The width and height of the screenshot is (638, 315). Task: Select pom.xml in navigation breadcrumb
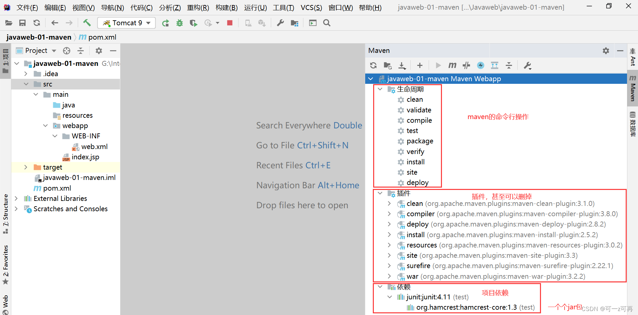(x=97, y=37)
